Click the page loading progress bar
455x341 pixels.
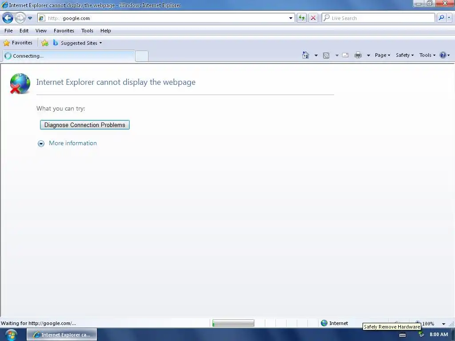233,323
